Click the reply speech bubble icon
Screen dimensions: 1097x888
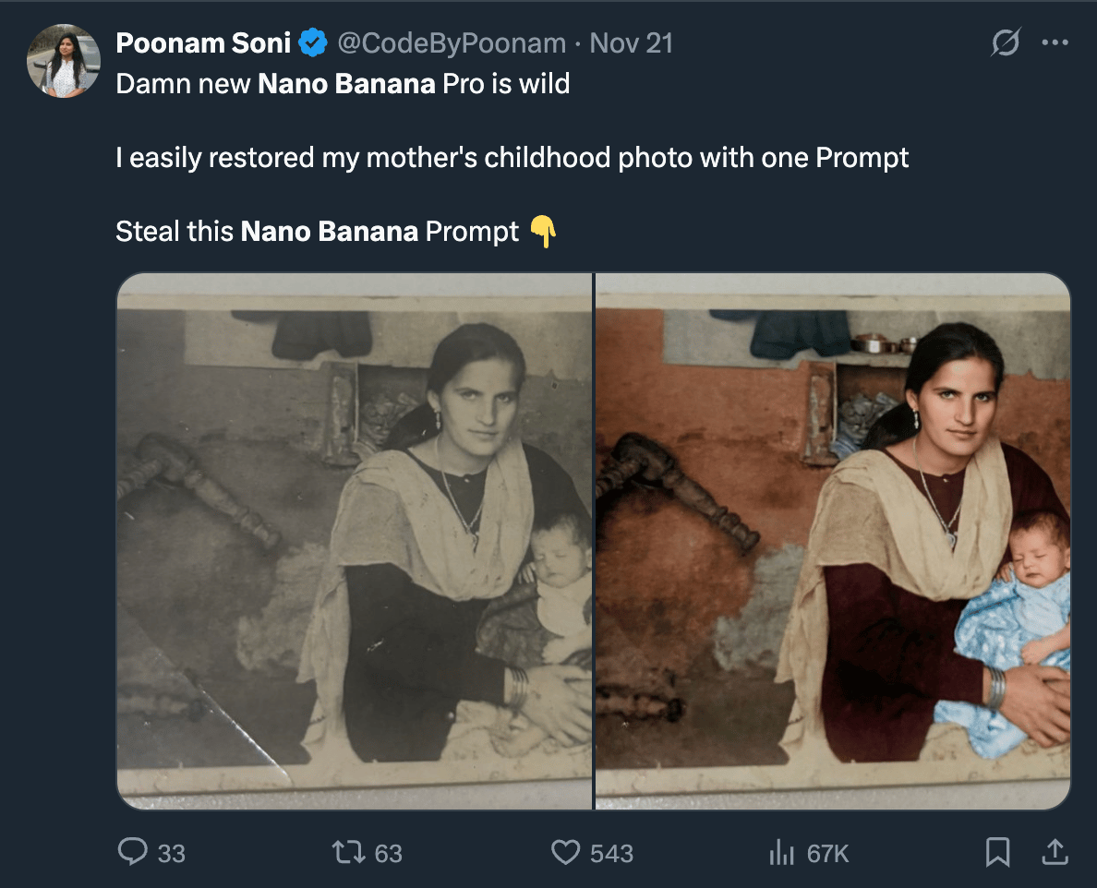tap(133, 852)
